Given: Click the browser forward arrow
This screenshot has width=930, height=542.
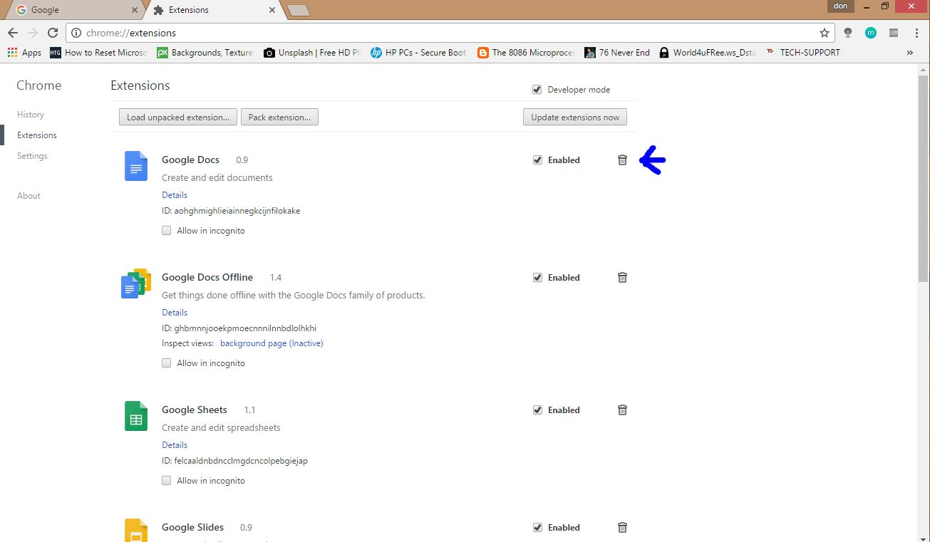Looking at the screenshot, I should coord(32,33).
